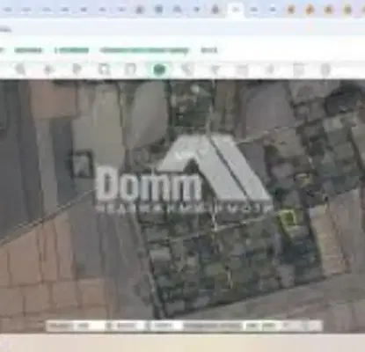Switch to the leftmost browser tab

coord(8,10)
